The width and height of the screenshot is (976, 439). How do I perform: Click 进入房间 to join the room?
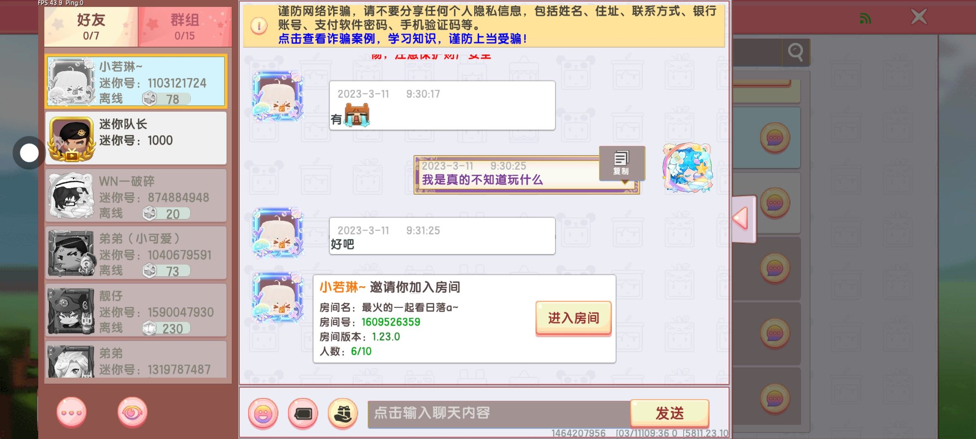click(x=573, y=318)
